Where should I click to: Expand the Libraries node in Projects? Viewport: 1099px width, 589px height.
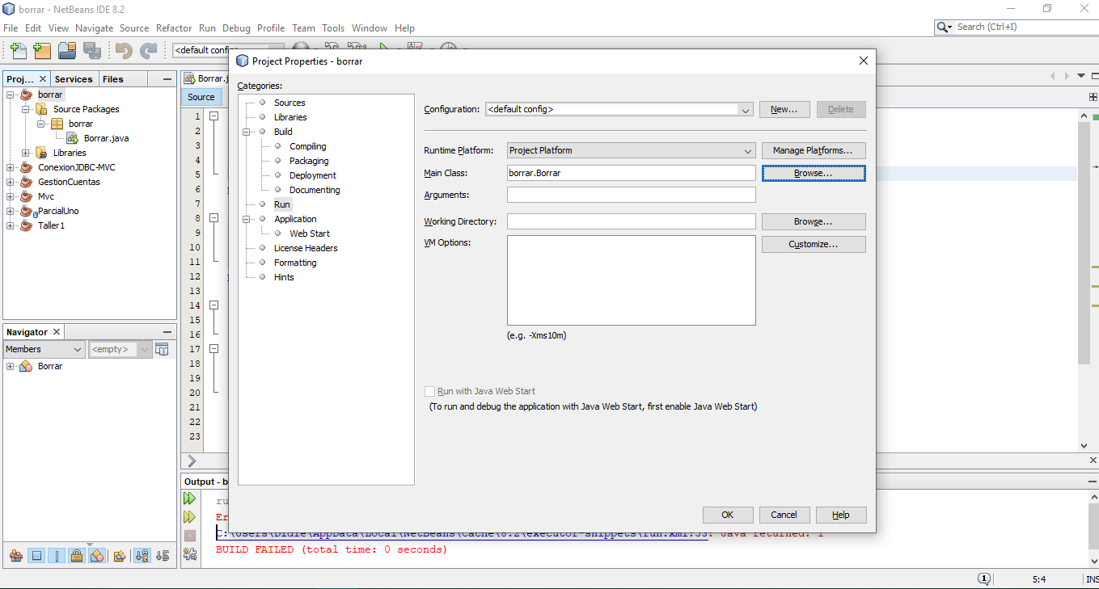[x=26, y=153]
